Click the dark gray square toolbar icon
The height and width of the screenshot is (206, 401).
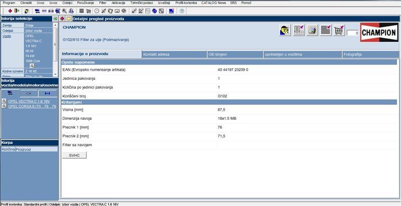pyautogui.click(x=82, y=11)
